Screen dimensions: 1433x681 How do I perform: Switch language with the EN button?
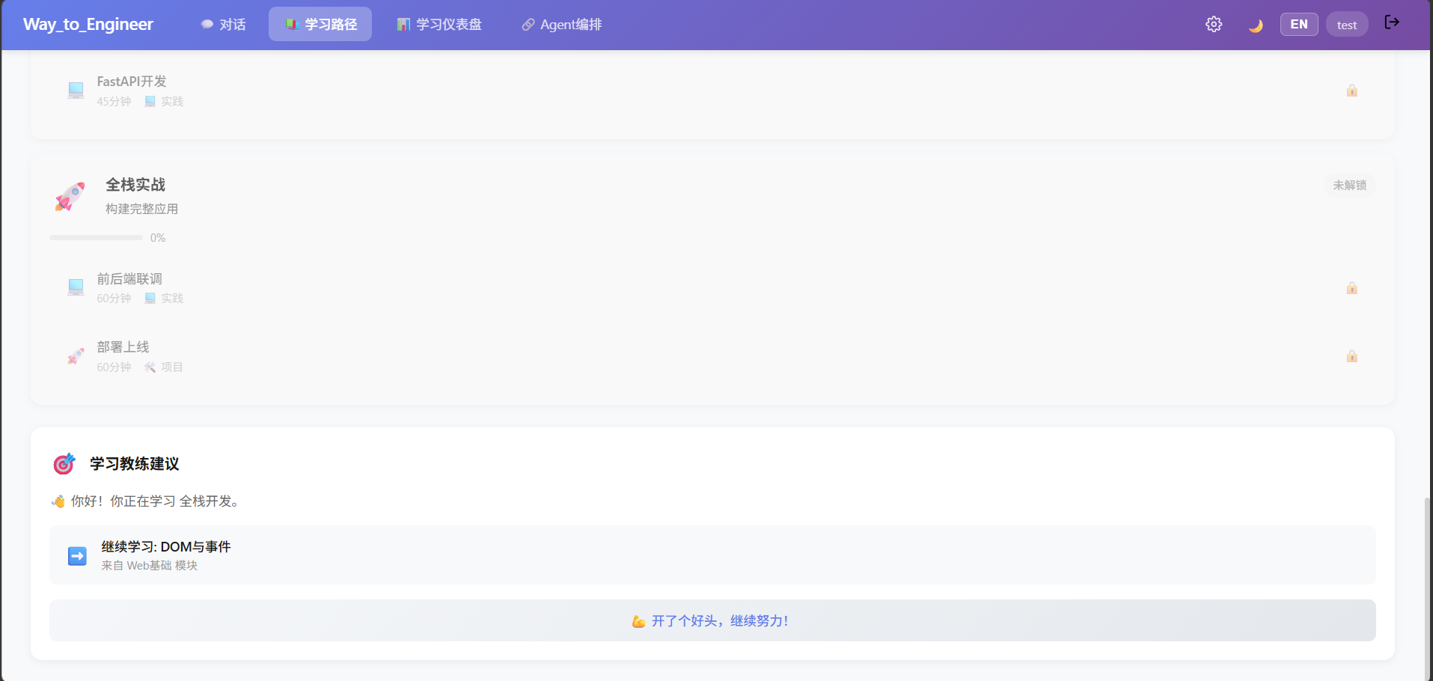(1299, 25)
